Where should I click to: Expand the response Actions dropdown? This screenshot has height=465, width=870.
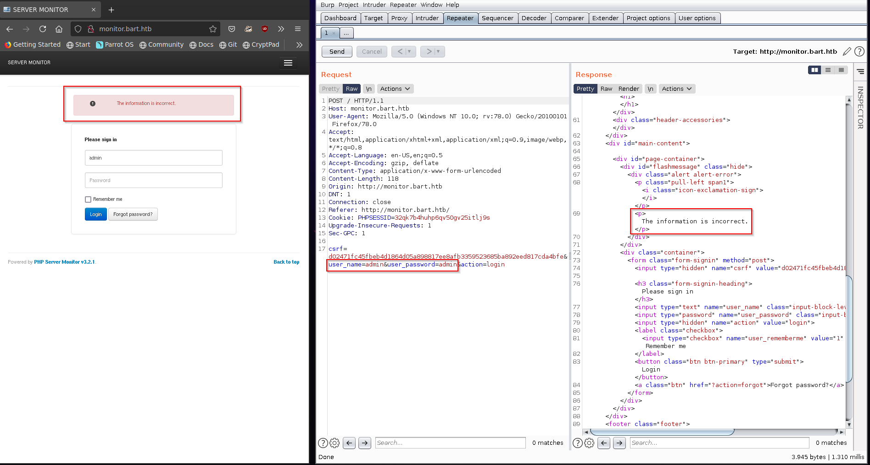coord(677,89)
